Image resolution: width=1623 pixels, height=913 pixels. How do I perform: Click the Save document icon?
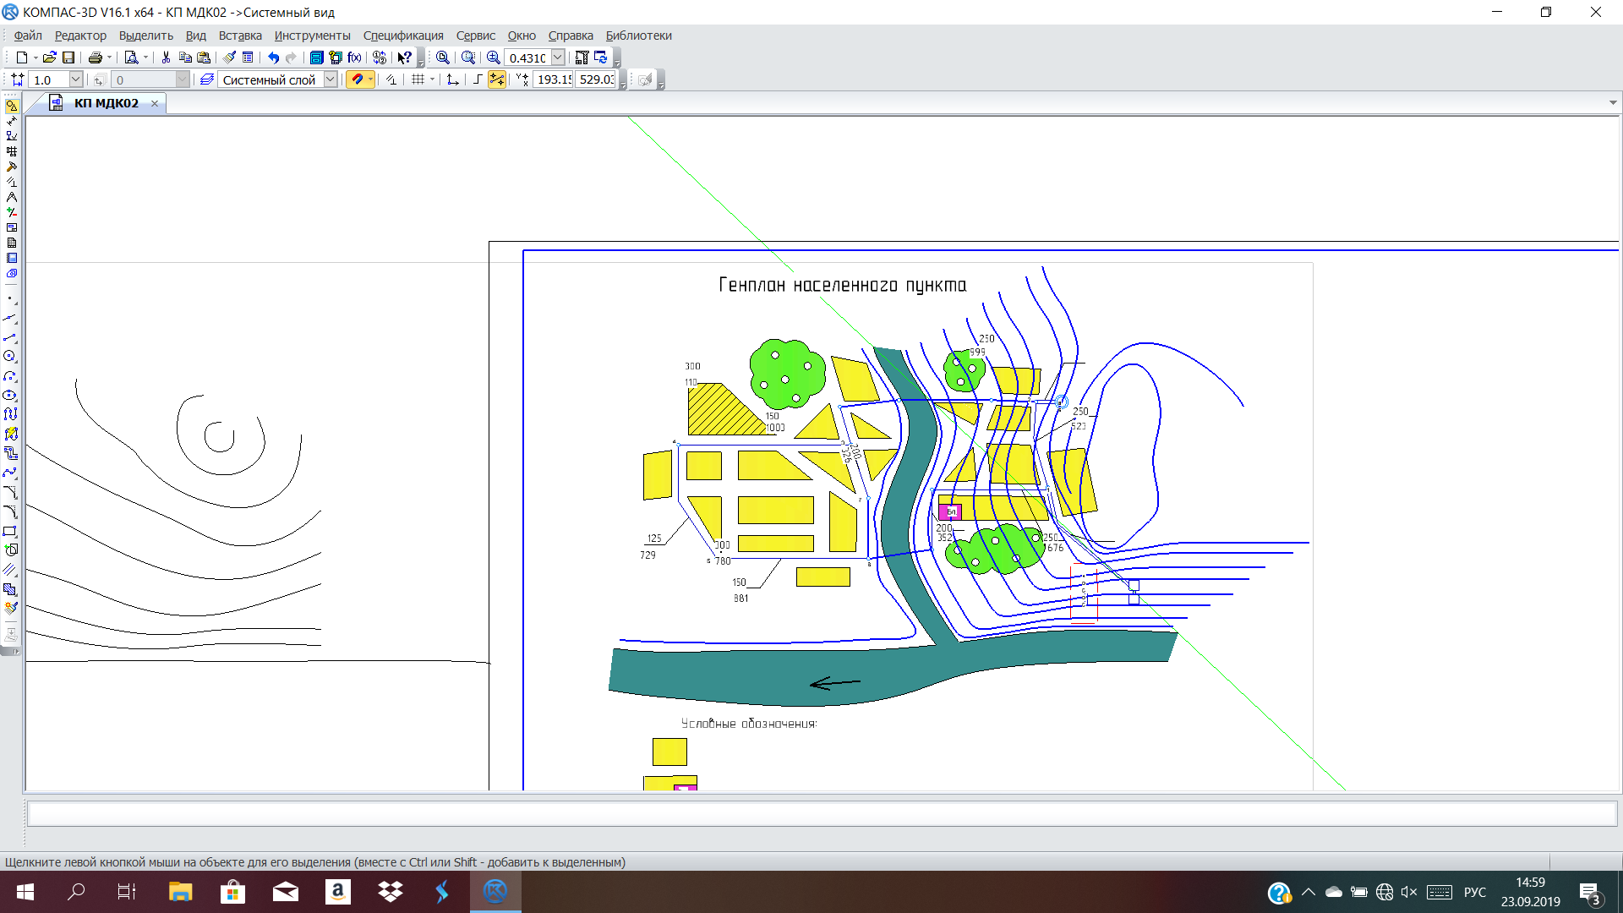[x=68, y=57]
